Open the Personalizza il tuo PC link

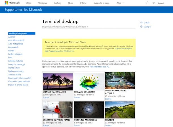(99, 67)
